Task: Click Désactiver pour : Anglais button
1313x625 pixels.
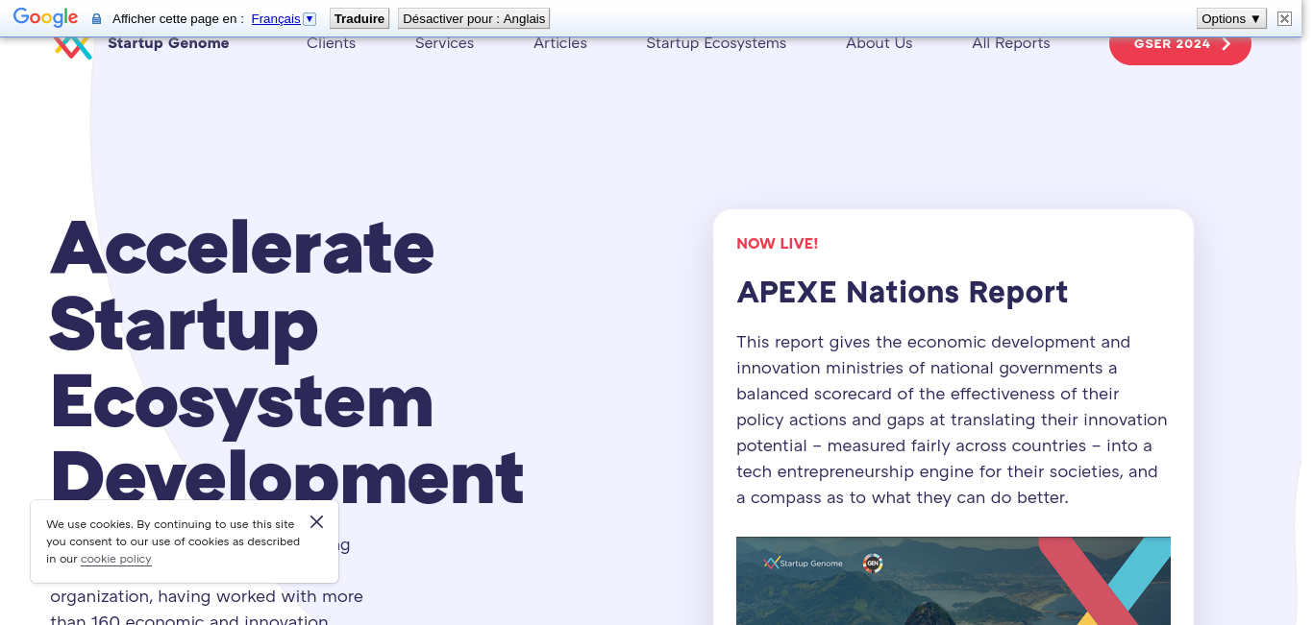Action: (474, 18)
